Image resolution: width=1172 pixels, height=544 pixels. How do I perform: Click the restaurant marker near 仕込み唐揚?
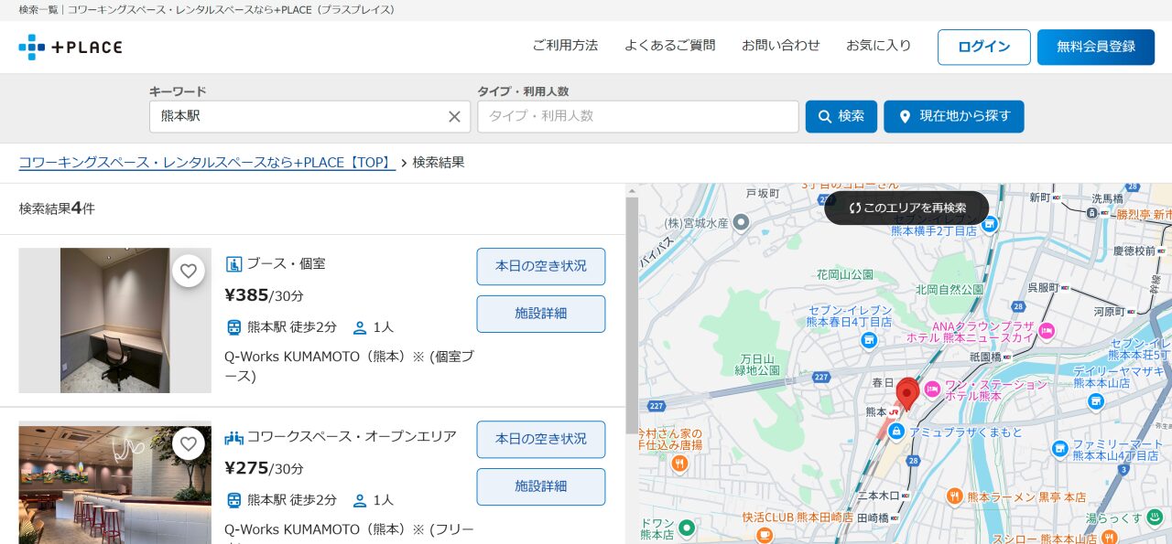pos(679,464)
